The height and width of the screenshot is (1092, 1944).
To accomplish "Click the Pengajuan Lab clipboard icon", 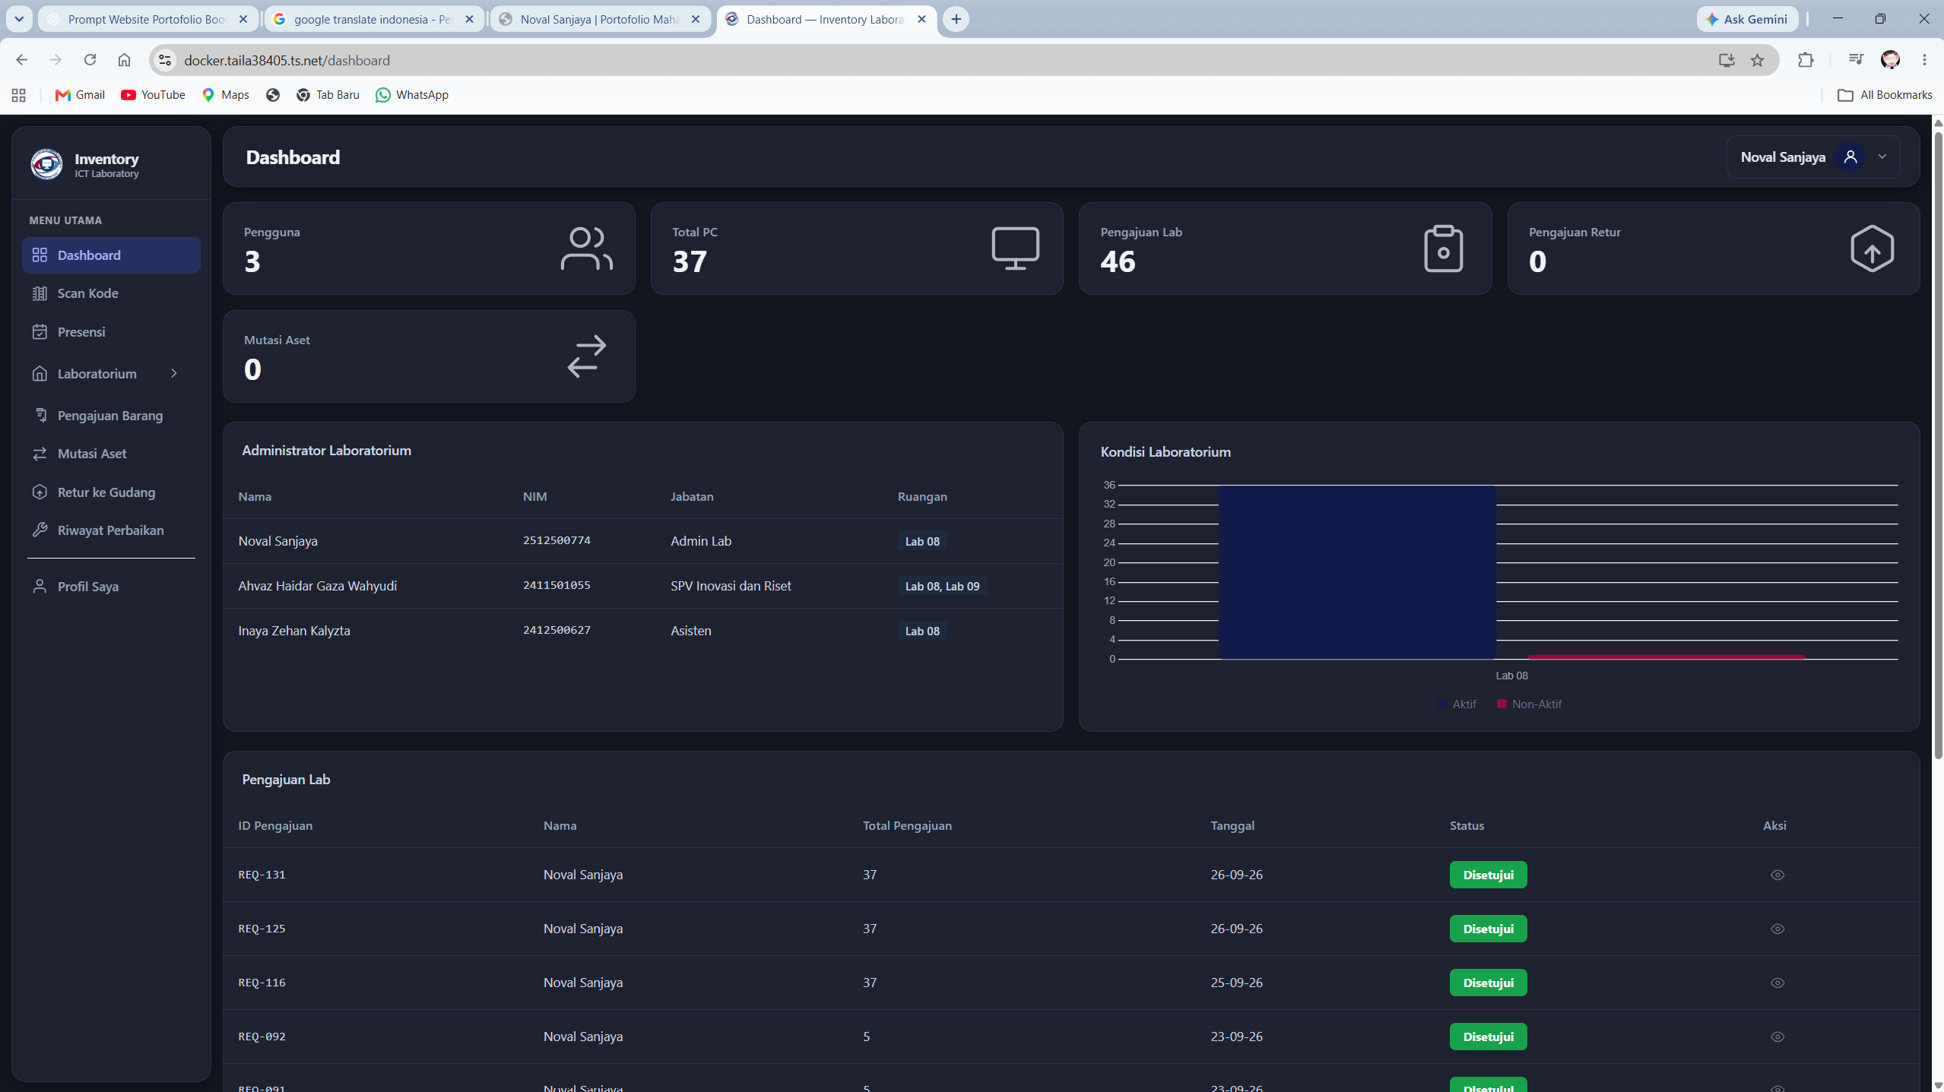I will coord(1443,248).
